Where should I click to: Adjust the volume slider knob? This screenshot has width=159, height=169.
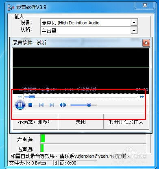pyautogui.click(x=89, y=105)
